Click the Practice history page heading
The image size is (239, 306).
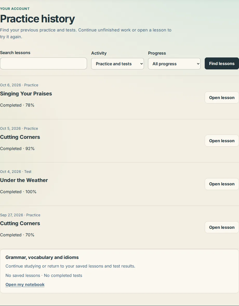37,19
